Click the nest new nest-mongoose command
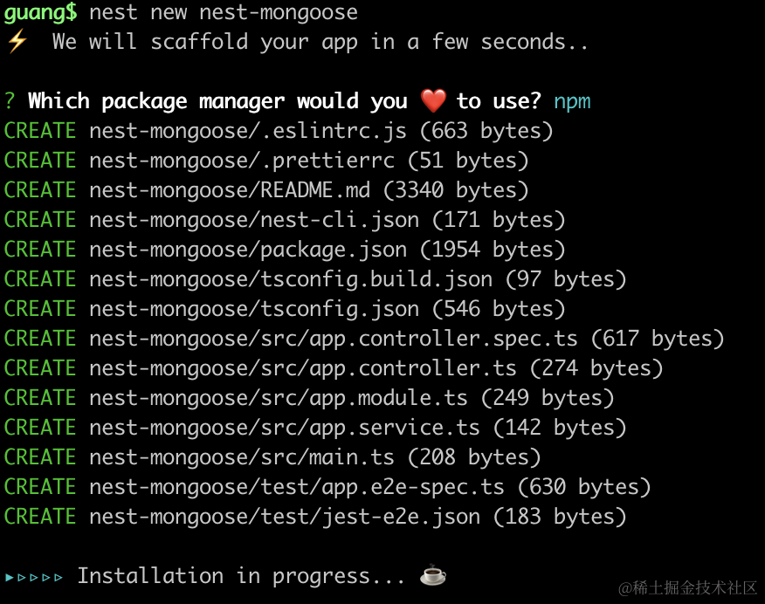The width and height of the screenshot is (765, 604). tap(223, 12)
